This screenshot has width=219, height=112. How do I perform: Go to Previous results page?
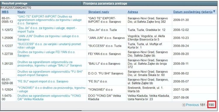pyautogui.click(x=192, y=105)
